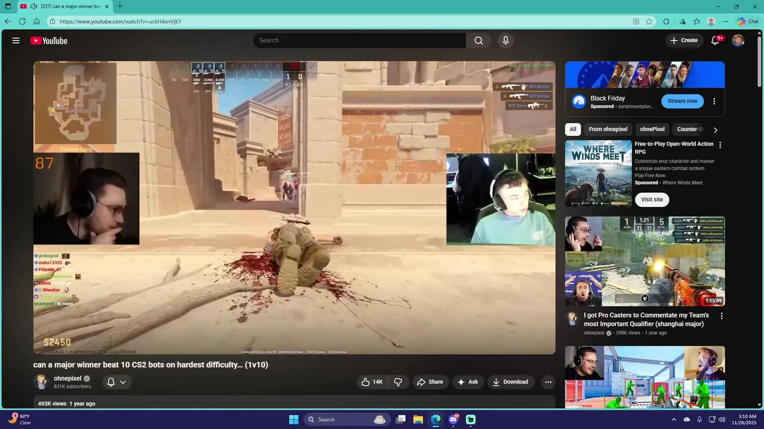Open Where Winds Meet ad thumbnail

click(x=598, y=173)
